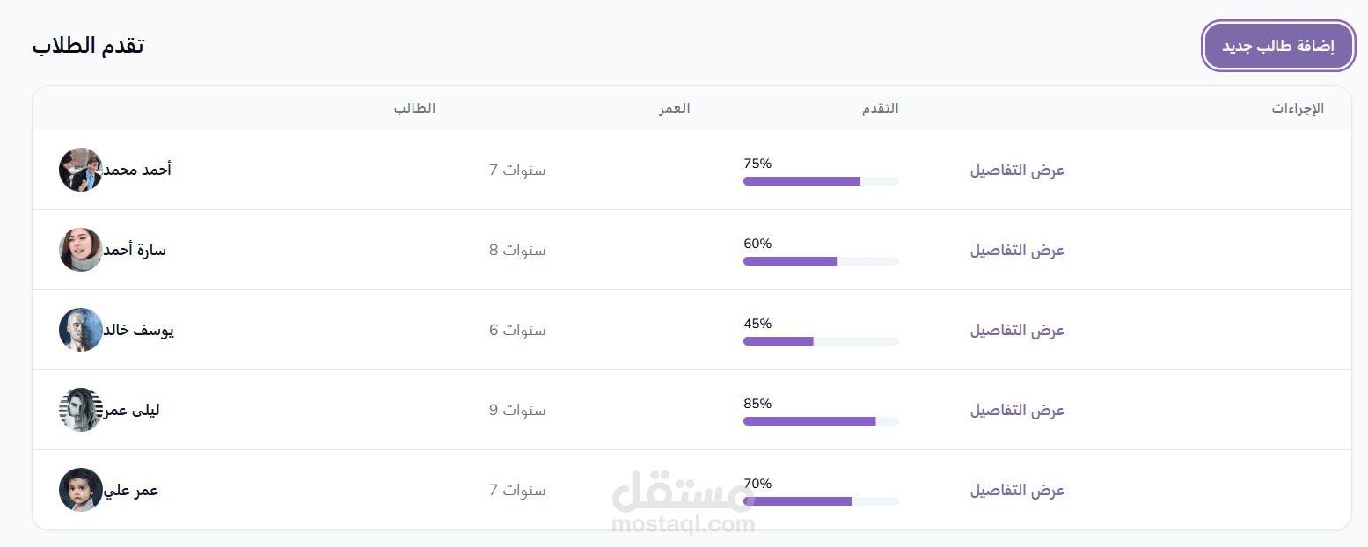Click the 75% progress bar
1368x547 pixels.
[x=821, y=181]
